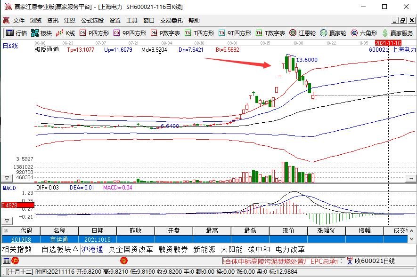Click the 赢 logo in menu bar
The height and width of the screenshot is (277, 417).
coord(6,20)
